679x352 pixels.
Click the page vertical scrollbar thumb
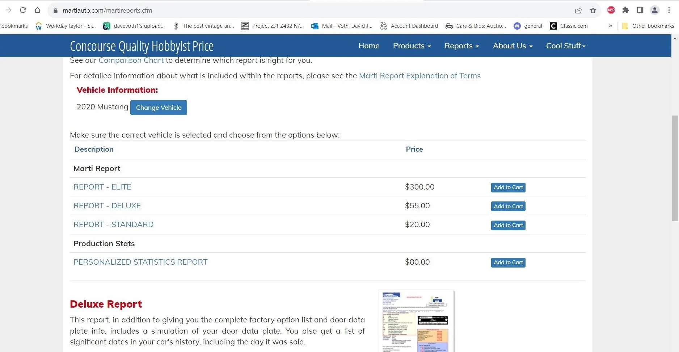pos(675,168)
